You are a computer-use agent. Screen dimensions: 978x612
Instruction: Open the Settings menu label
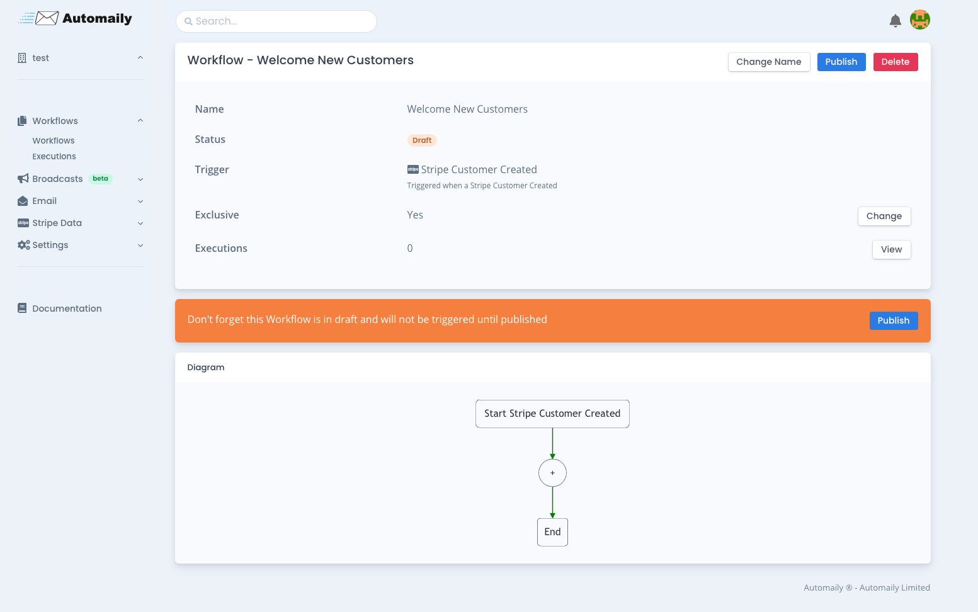(x=50, y=245)
